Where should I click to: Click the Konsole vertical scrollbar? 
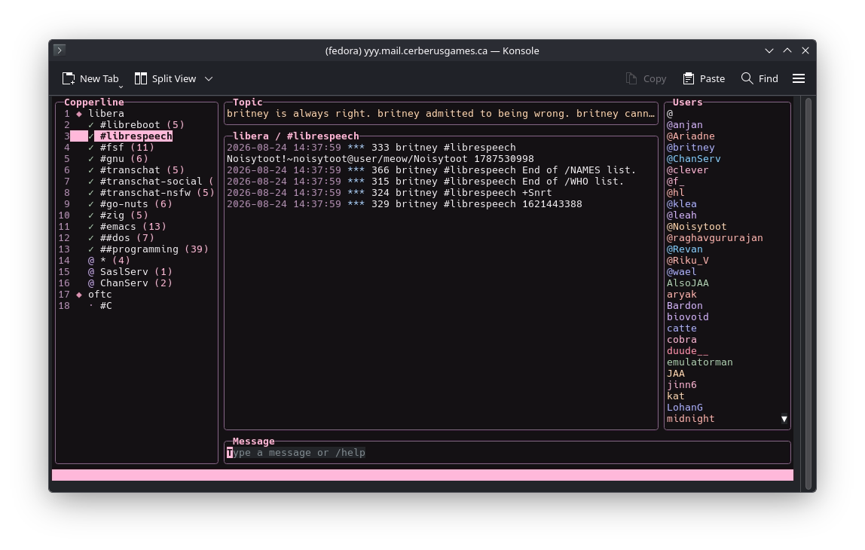pos(808,294)
